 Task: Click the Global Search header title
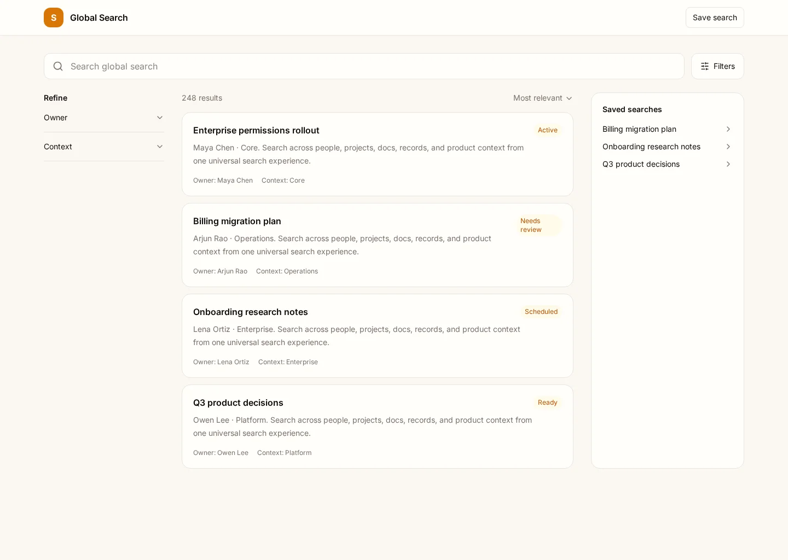[99, 17]
